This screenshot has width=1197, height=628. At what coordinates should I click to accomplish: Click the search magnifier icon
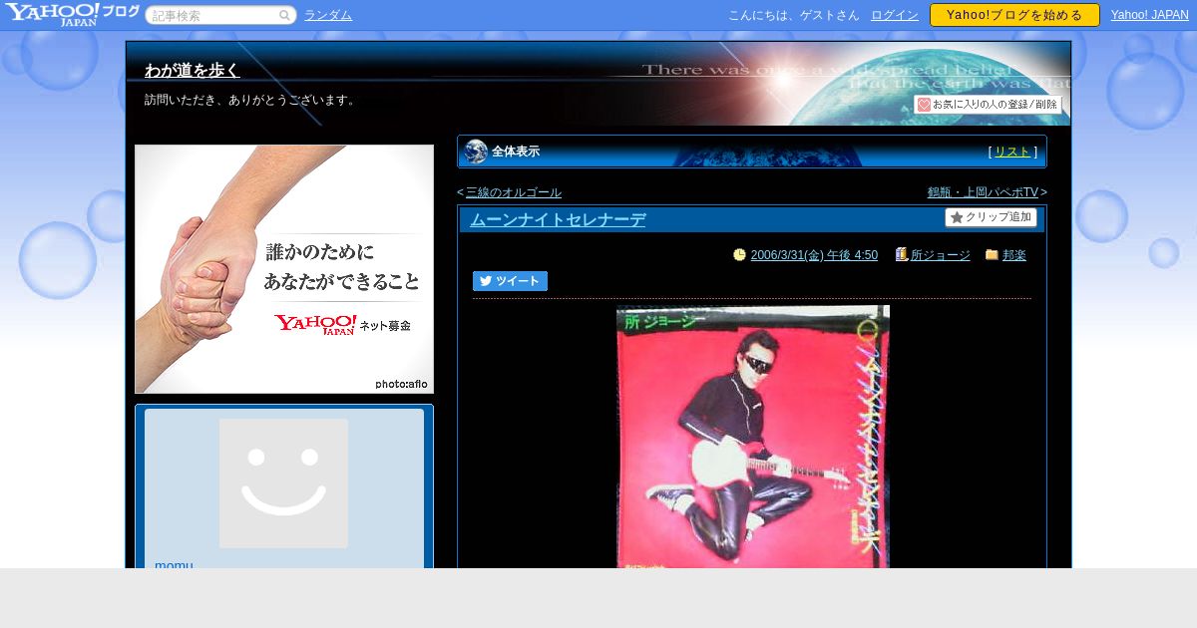click(284, 15)
